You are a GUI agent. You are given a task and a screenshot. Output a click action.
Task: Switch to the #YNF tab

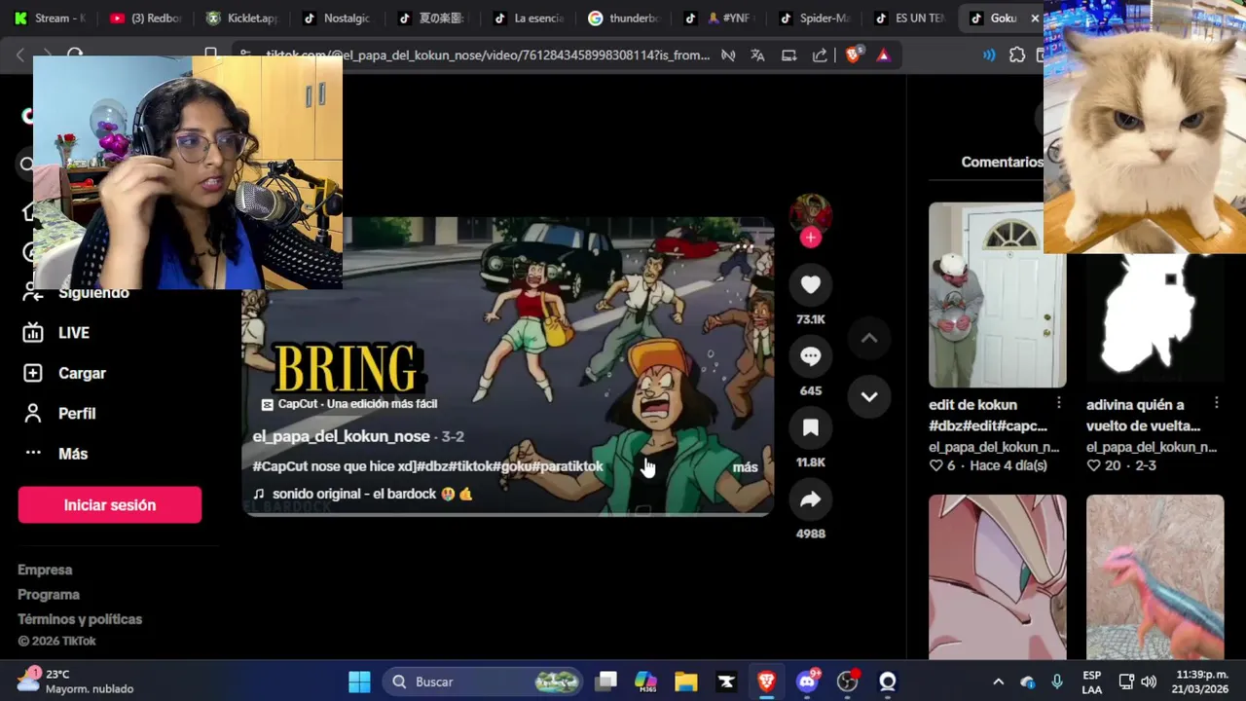point(718,18)
